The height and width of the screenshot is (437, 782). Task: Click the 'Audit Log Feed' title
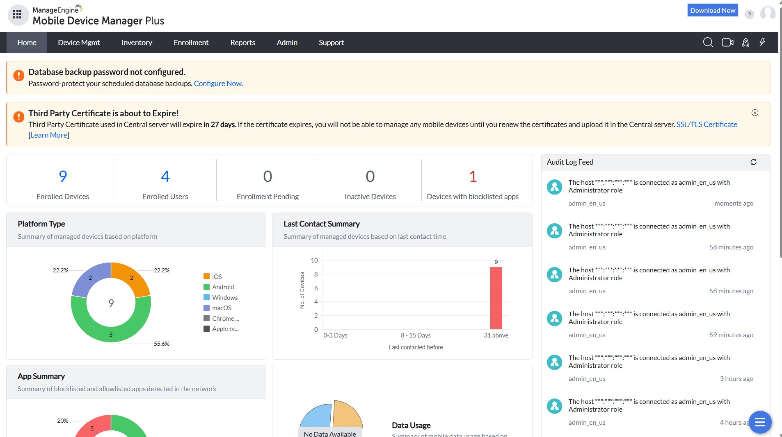[570, 162]
